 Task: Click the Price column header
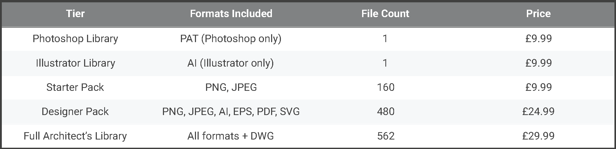(538, 14)
